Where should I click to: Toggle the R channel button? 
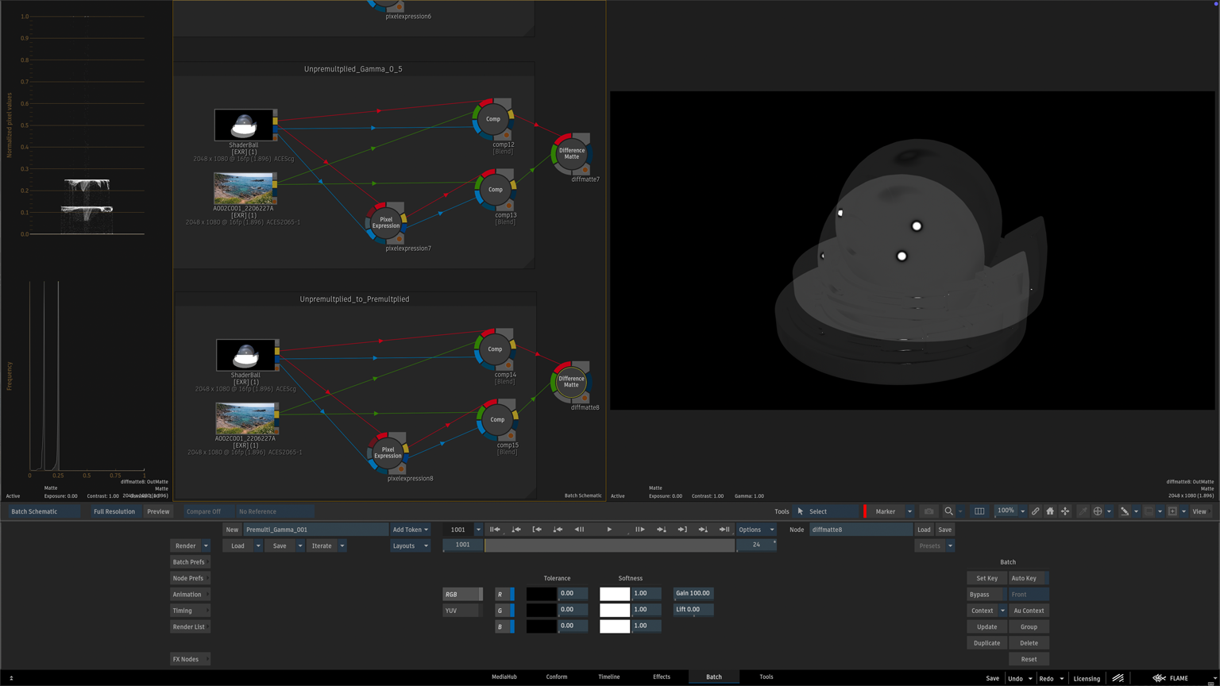(x=504, y=594)
